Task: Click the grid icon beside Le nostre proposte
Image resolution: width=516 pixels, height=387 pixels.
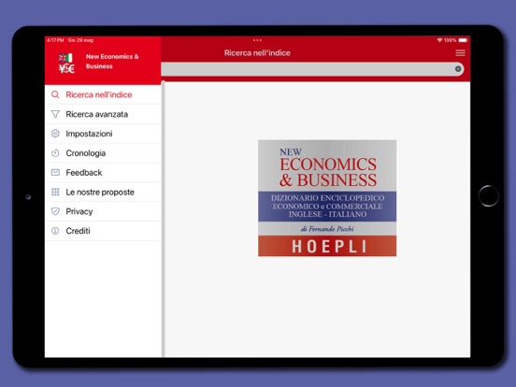Action: (x=55, y=192)
